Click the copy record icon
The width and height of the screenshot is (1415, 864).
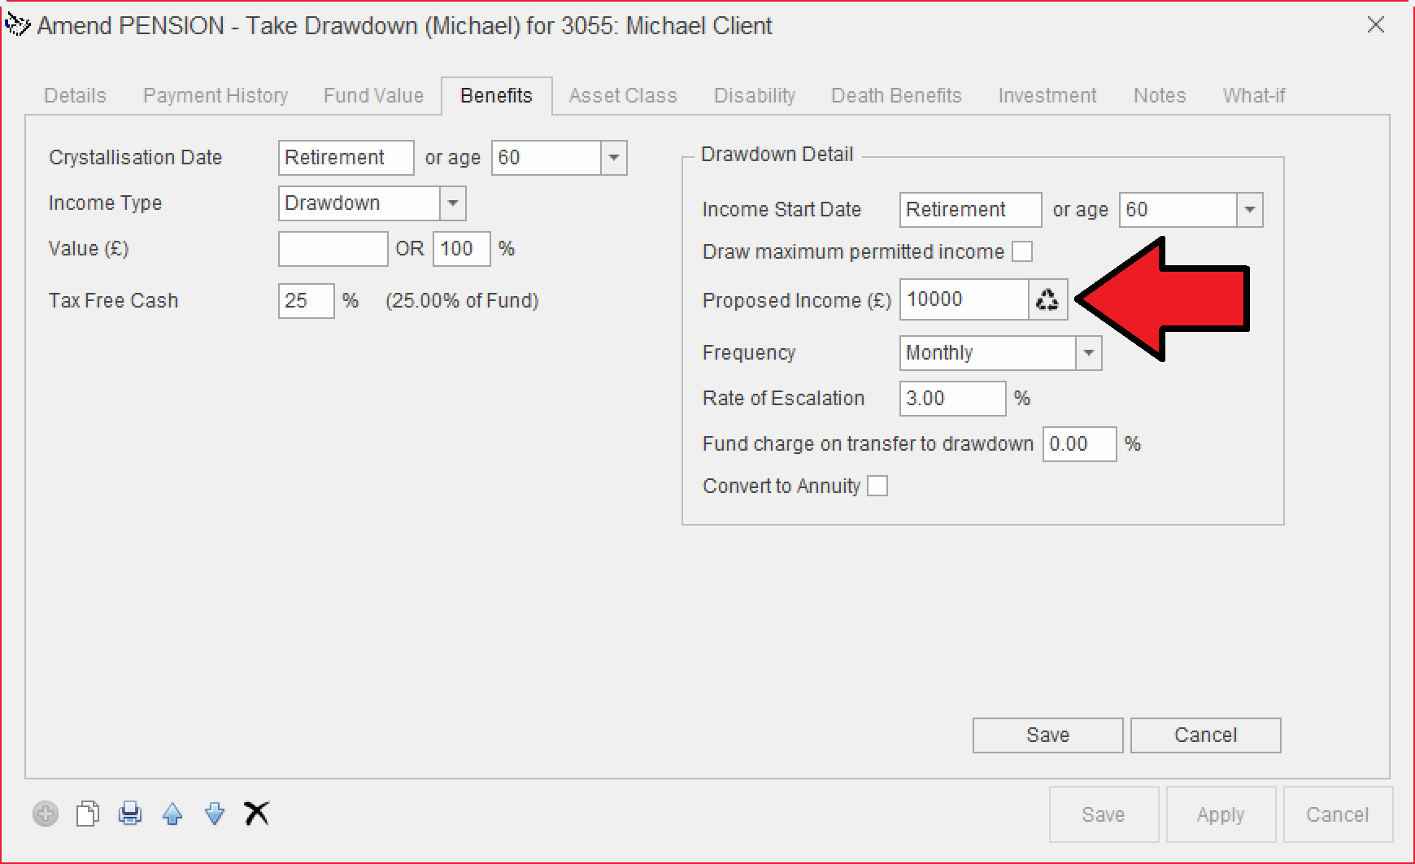[x=88, y=814]
